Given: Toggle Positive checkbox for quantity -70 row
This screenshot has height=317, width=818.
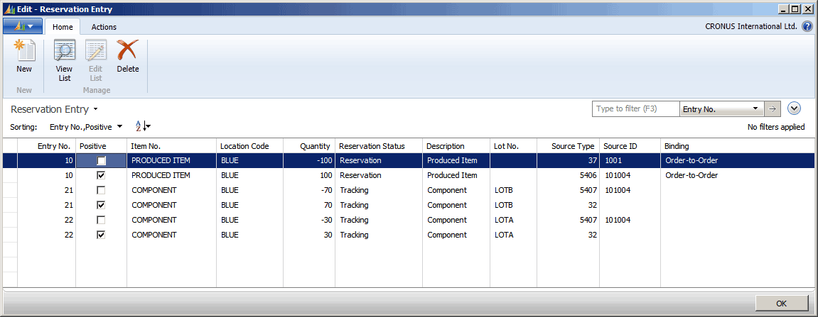Looking at the screenshot, I should click(x=101, y=190).
